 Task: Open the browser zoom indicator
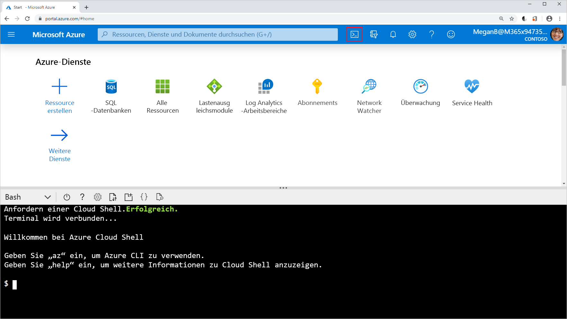[501, 19]
